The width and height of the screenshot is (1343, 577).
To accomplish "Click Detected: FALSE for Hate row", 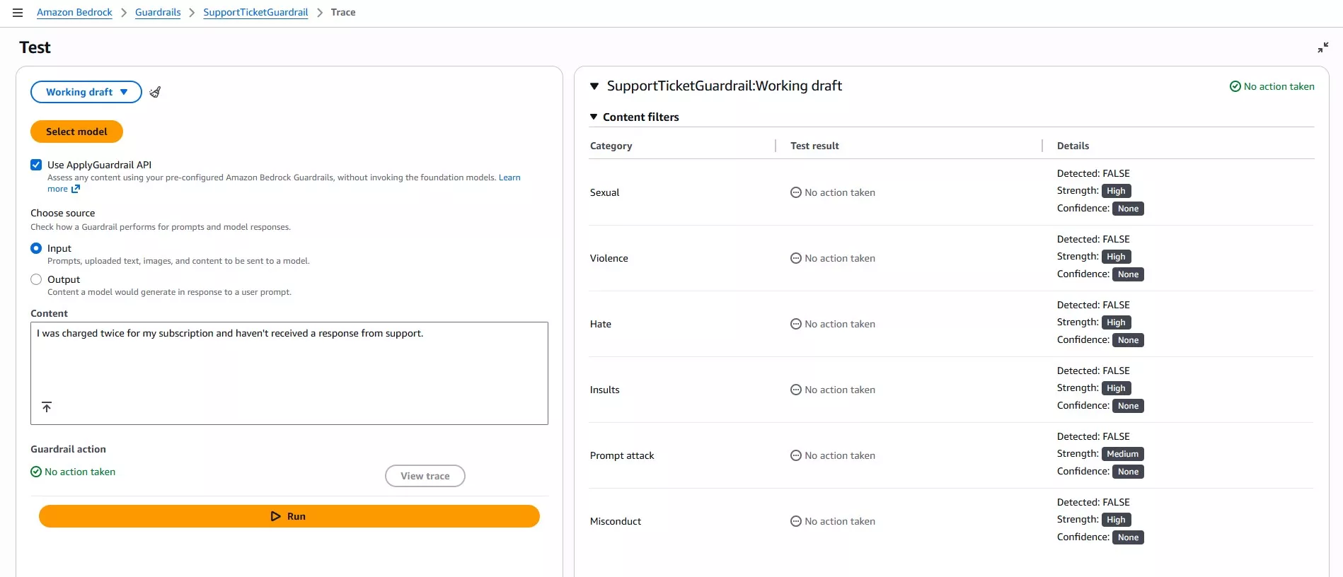I will pos(1093,305).
